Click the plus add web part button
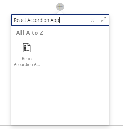Screen dimensions: 123x129 [x=60, y=7]
